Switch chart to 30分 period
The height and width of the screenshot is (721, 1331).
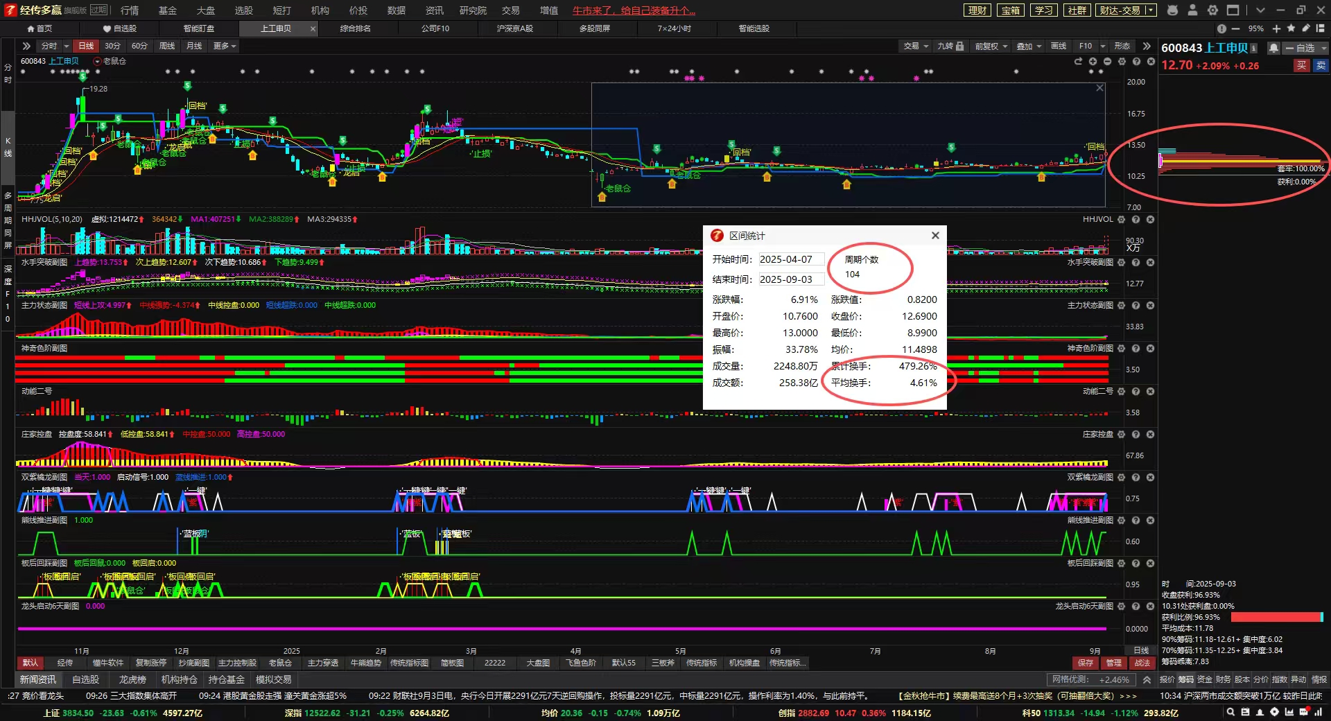tap(112, 46)
